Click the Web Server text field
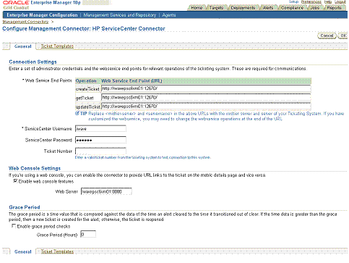The image size is (349, 263). pyautogui.click(x=106, y=191)
